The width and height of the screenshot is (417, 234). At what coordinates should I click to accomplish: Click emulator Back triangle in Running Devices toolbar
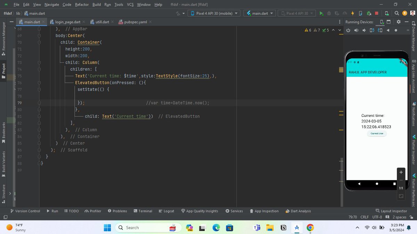[388, 30]
